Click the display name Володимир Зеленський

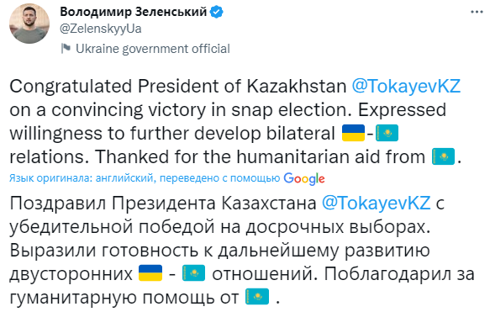133,12
